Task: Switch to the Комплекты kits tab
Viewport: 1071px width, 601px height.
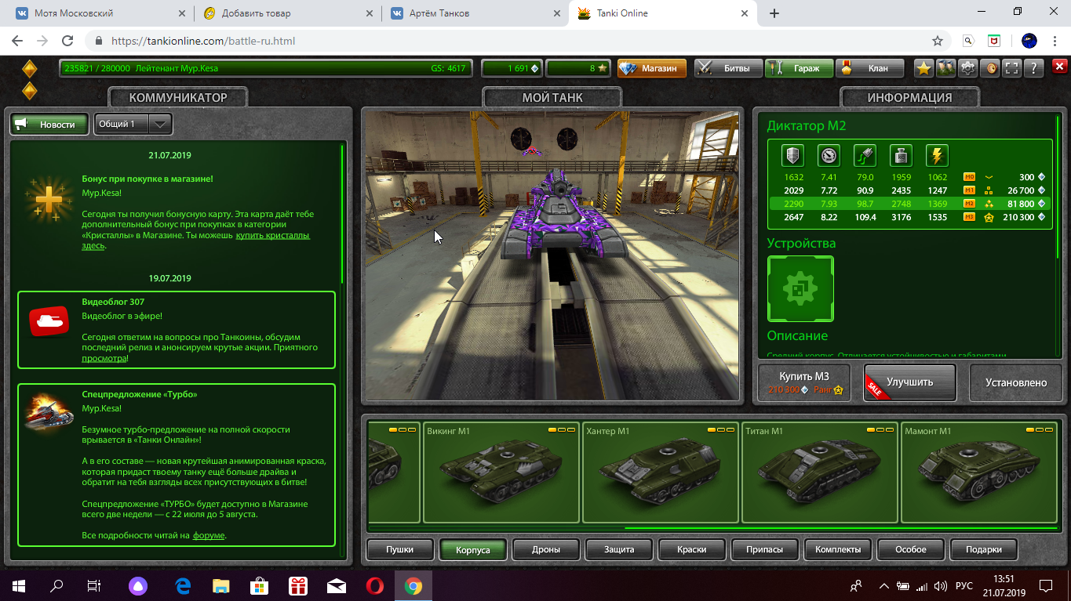Action: [837, 549]
